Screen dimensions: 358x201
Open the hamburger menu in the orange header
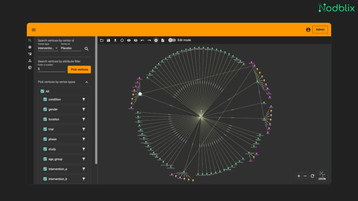pyautogui.click(x=34, y=30)
